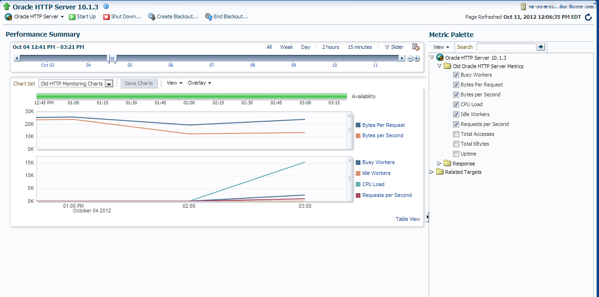Open the Overlay dropdown menu
This screenshot has height=297, width=599.
tap(200, 83)
